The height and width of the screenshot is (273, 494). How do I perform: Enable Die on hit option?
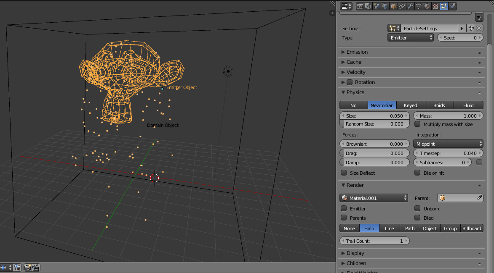click(417, 173)
